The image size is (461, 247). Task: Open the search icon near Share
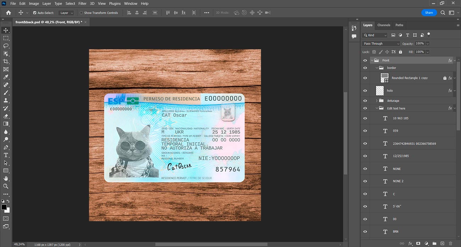click(443, 12)
